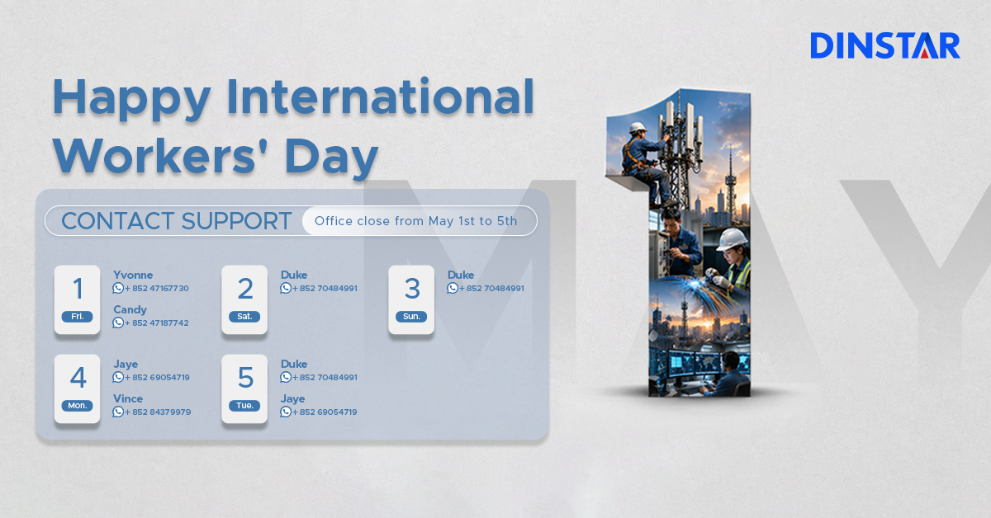
Task: Click Tuesday's number + 852 69054719
Action: pos(325,412)
